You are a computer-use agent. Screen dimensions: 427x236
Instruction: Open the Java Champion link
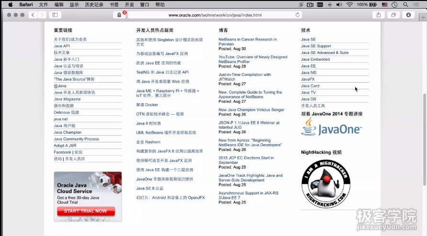click(67, 132)
